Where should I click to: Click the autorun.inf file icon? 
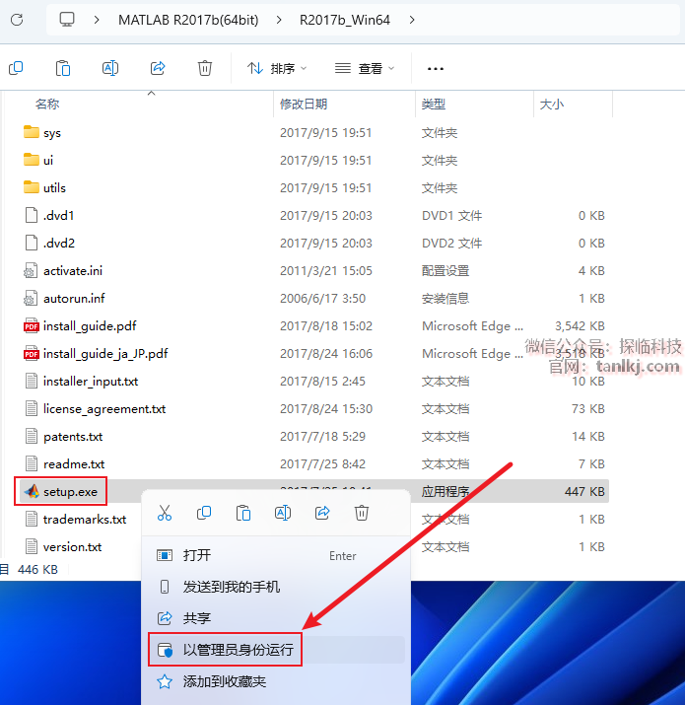[x=31, y=298]
